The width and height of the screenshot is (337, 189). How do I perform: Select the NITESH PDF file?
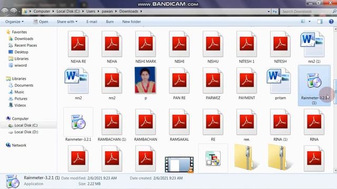coord(280,47)
